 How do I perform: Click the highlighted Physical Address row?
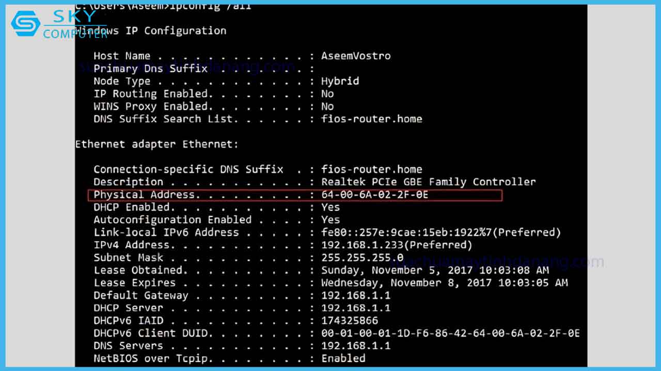pos(294,195)
